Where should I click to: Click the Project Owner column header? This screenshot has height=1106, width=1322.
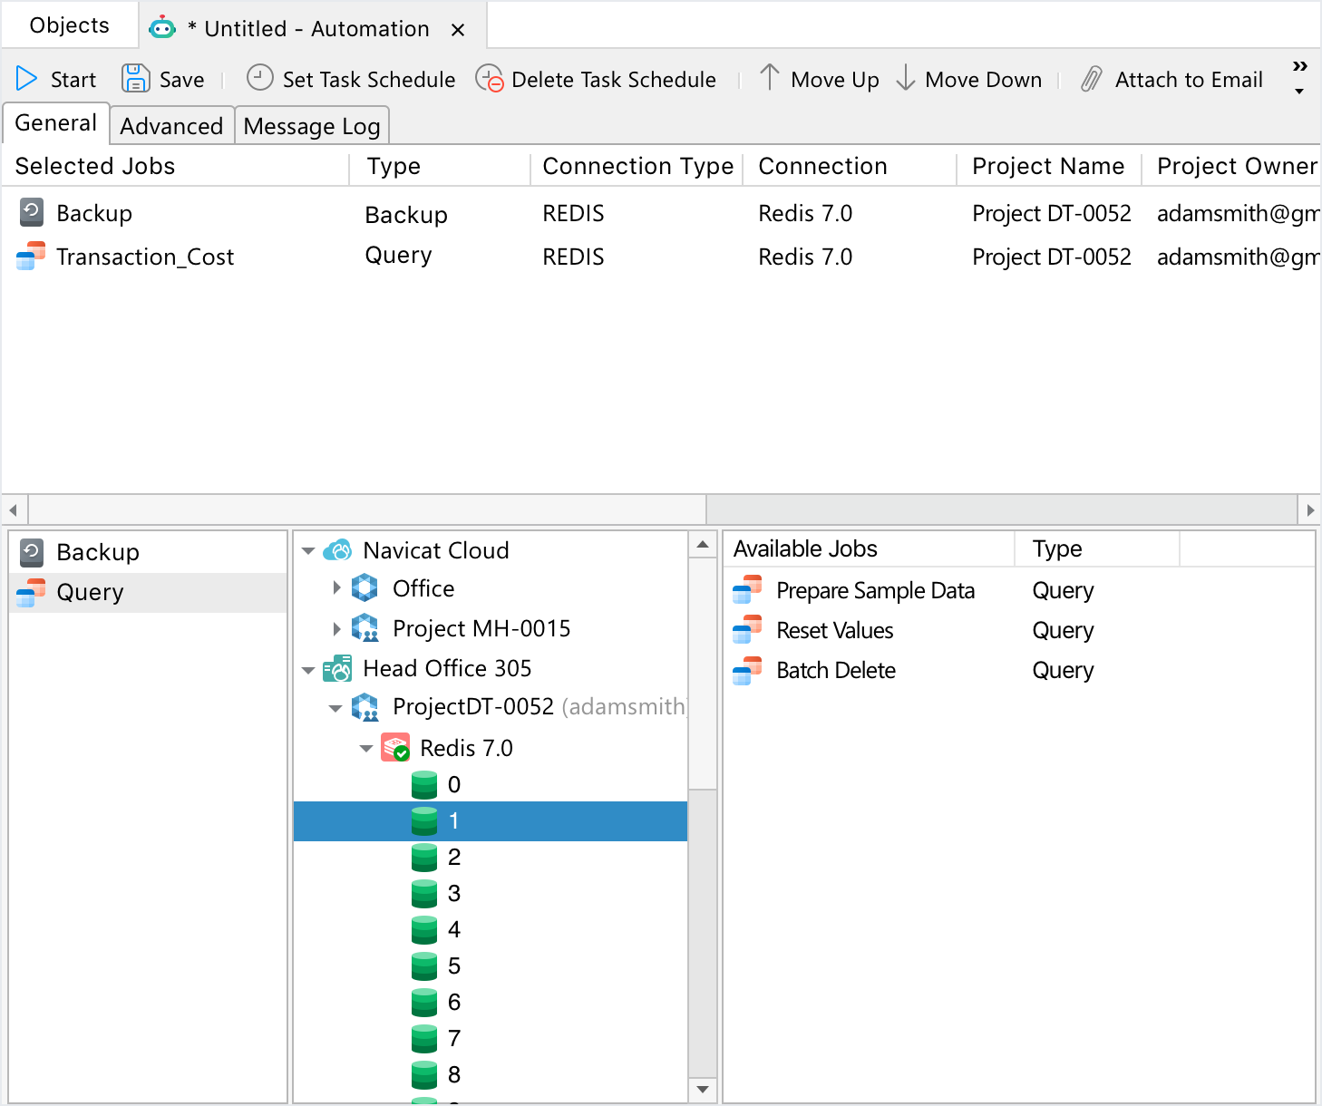point(1230,166)
